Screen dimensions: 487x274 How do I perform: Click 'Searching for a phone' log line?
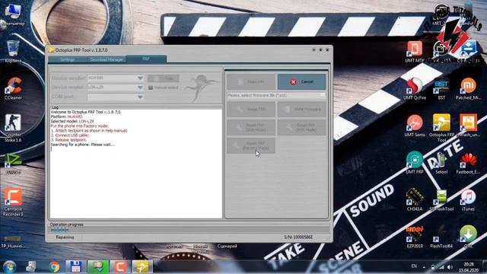[x=83, y=145]
